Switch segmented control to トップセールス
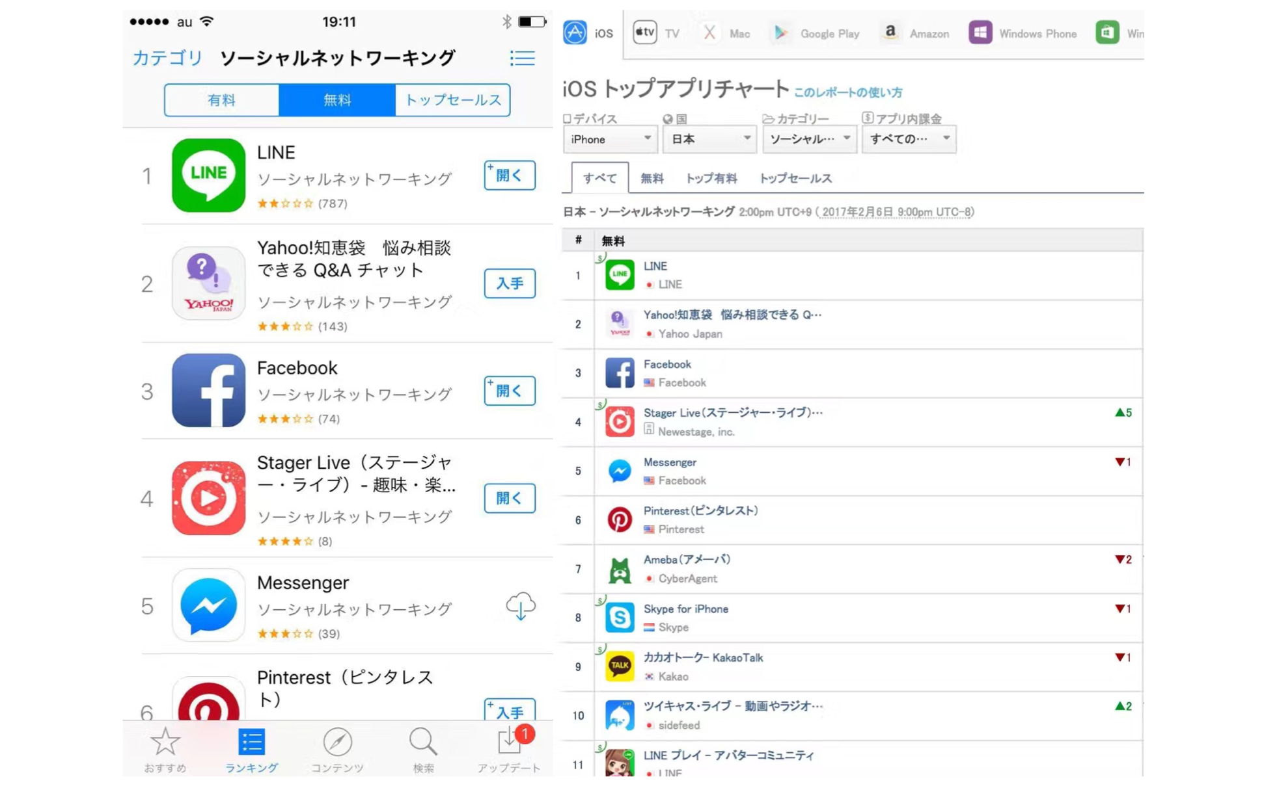The height and width of the screenshot is (788, 1264). pyautogui.click(x=452, y=100)
